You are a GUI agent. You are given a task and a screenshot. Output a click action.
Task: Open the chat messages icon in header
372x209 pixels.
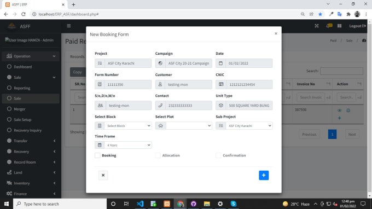pyautogui.click(x=329, y=26)
